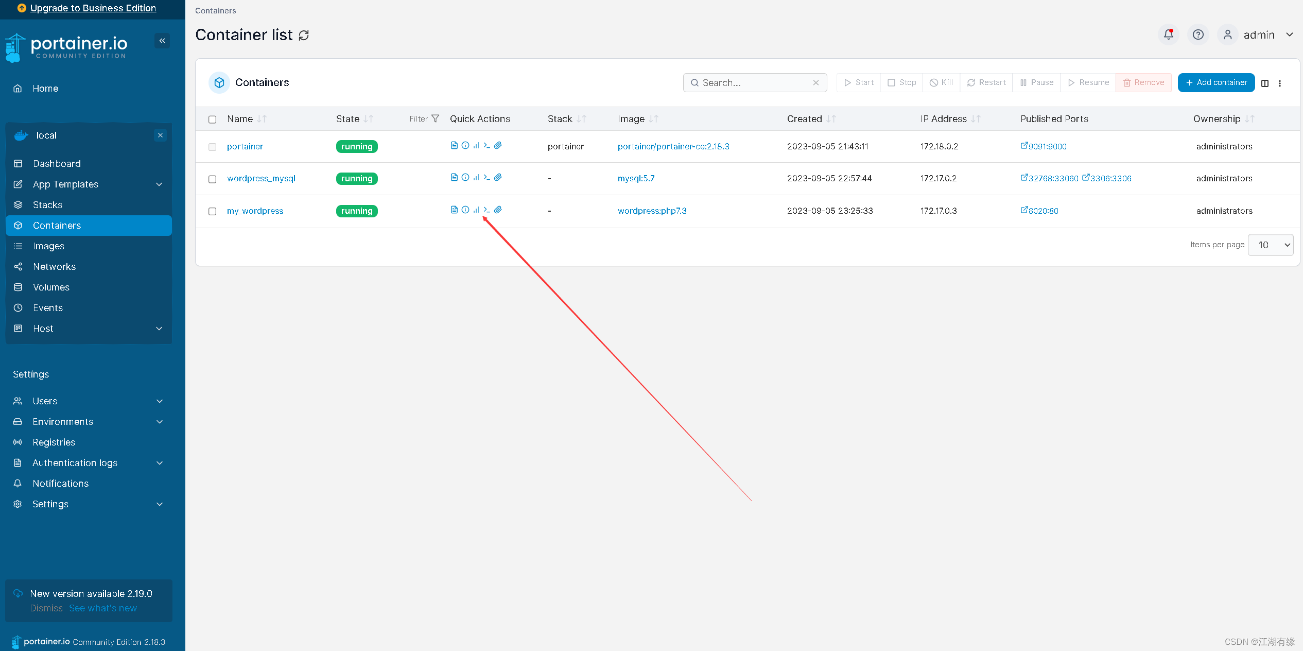Close the local environment with X icon
Image resolution: width=1303 pixels, height=651 pixels.
[160, 135]
